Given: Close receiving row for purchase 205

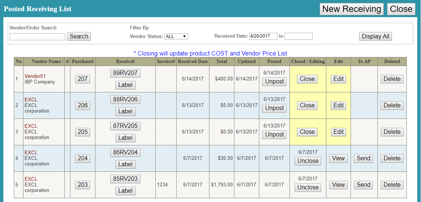Looking at the screenshot, I should click(307, 132).
